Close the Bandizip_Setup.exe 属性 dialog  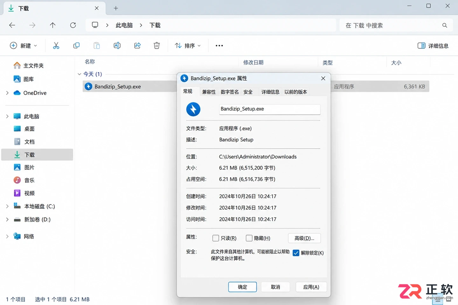pos(323,78)
